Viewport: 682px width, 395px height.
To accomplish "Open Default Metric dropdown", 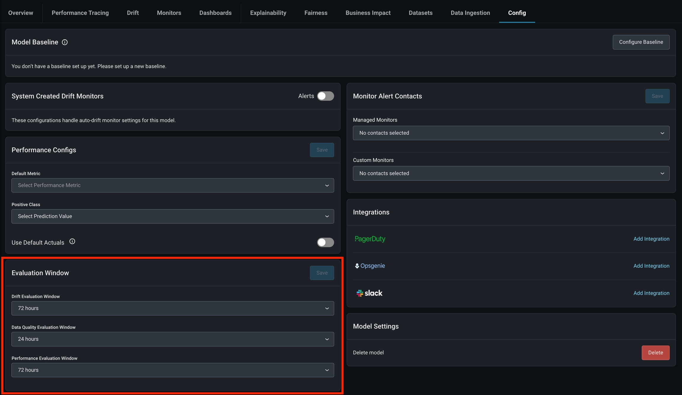I will click(x=173, y=185).
